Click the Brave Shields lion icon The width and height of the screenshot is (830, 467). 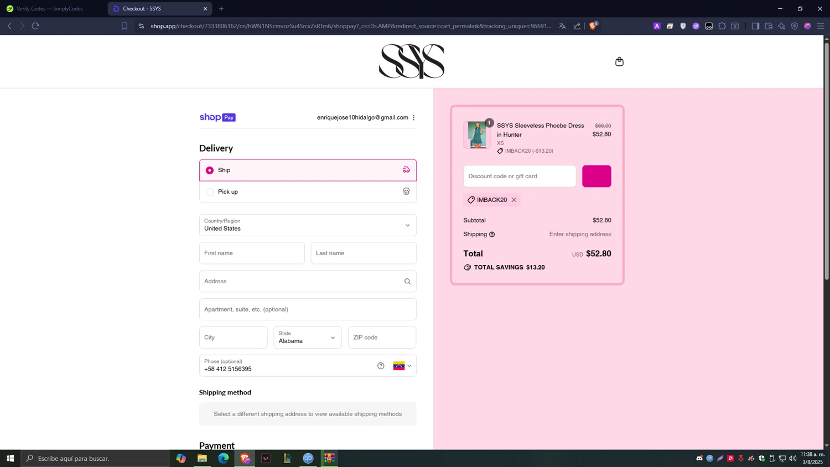[x=593, y=25]
